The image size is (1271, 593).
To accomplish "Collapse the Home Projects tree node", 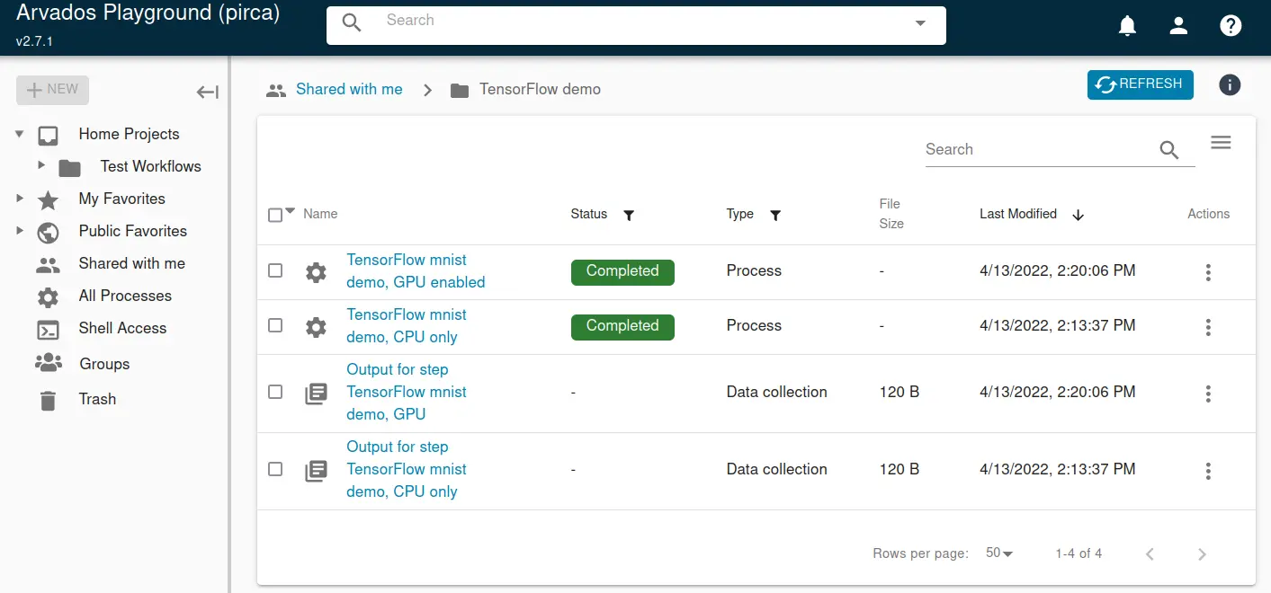I will (19, 134).
